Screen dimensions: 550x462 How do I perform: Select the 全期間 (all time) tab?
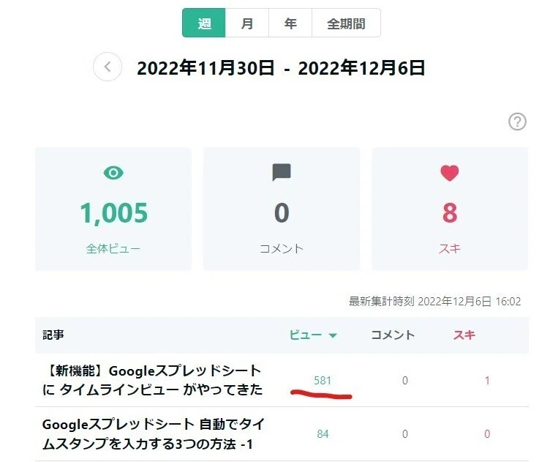346,23
